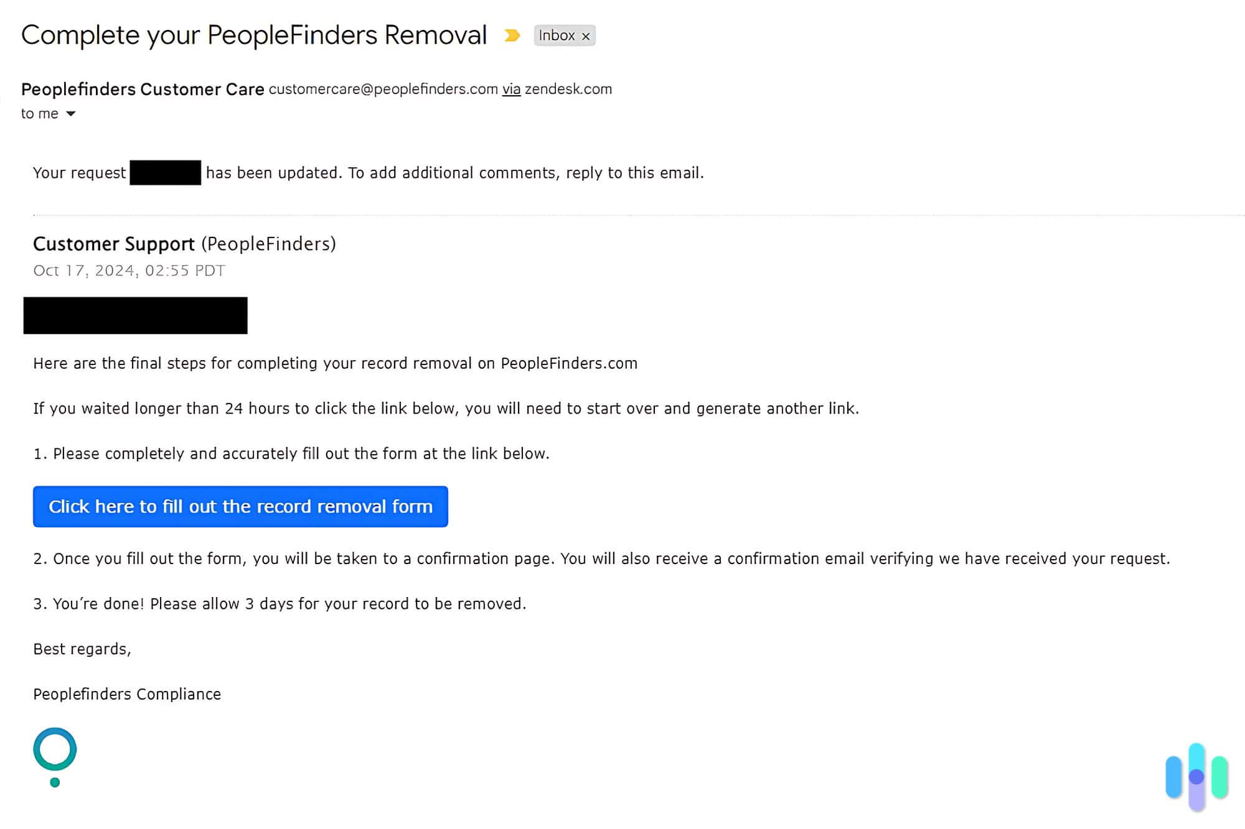1245x829 pixels.
Task: Select the Inbox tab label
Action: pyautogui.click(x=557, y=34)
